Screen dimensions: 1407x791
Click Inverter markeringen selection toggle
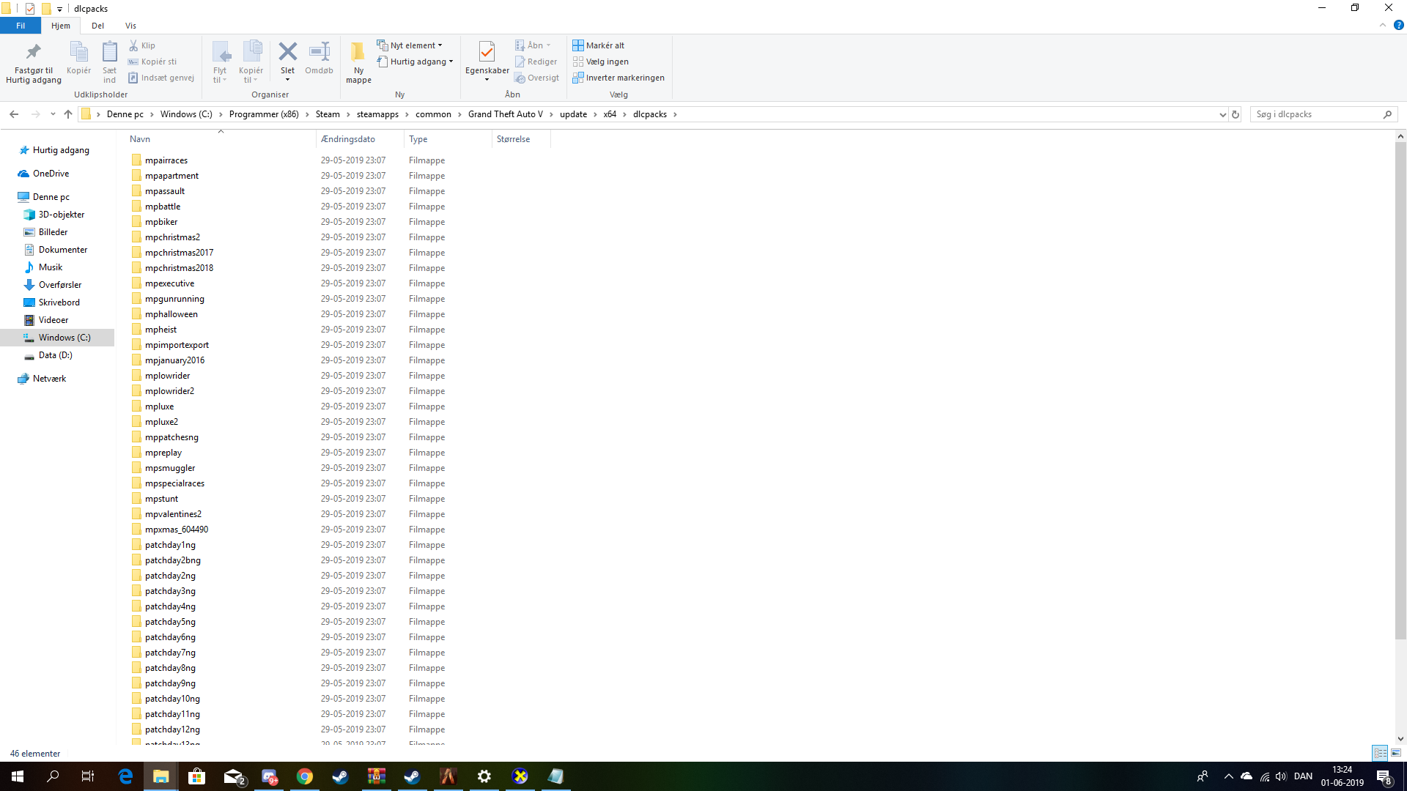pos(619,78)
